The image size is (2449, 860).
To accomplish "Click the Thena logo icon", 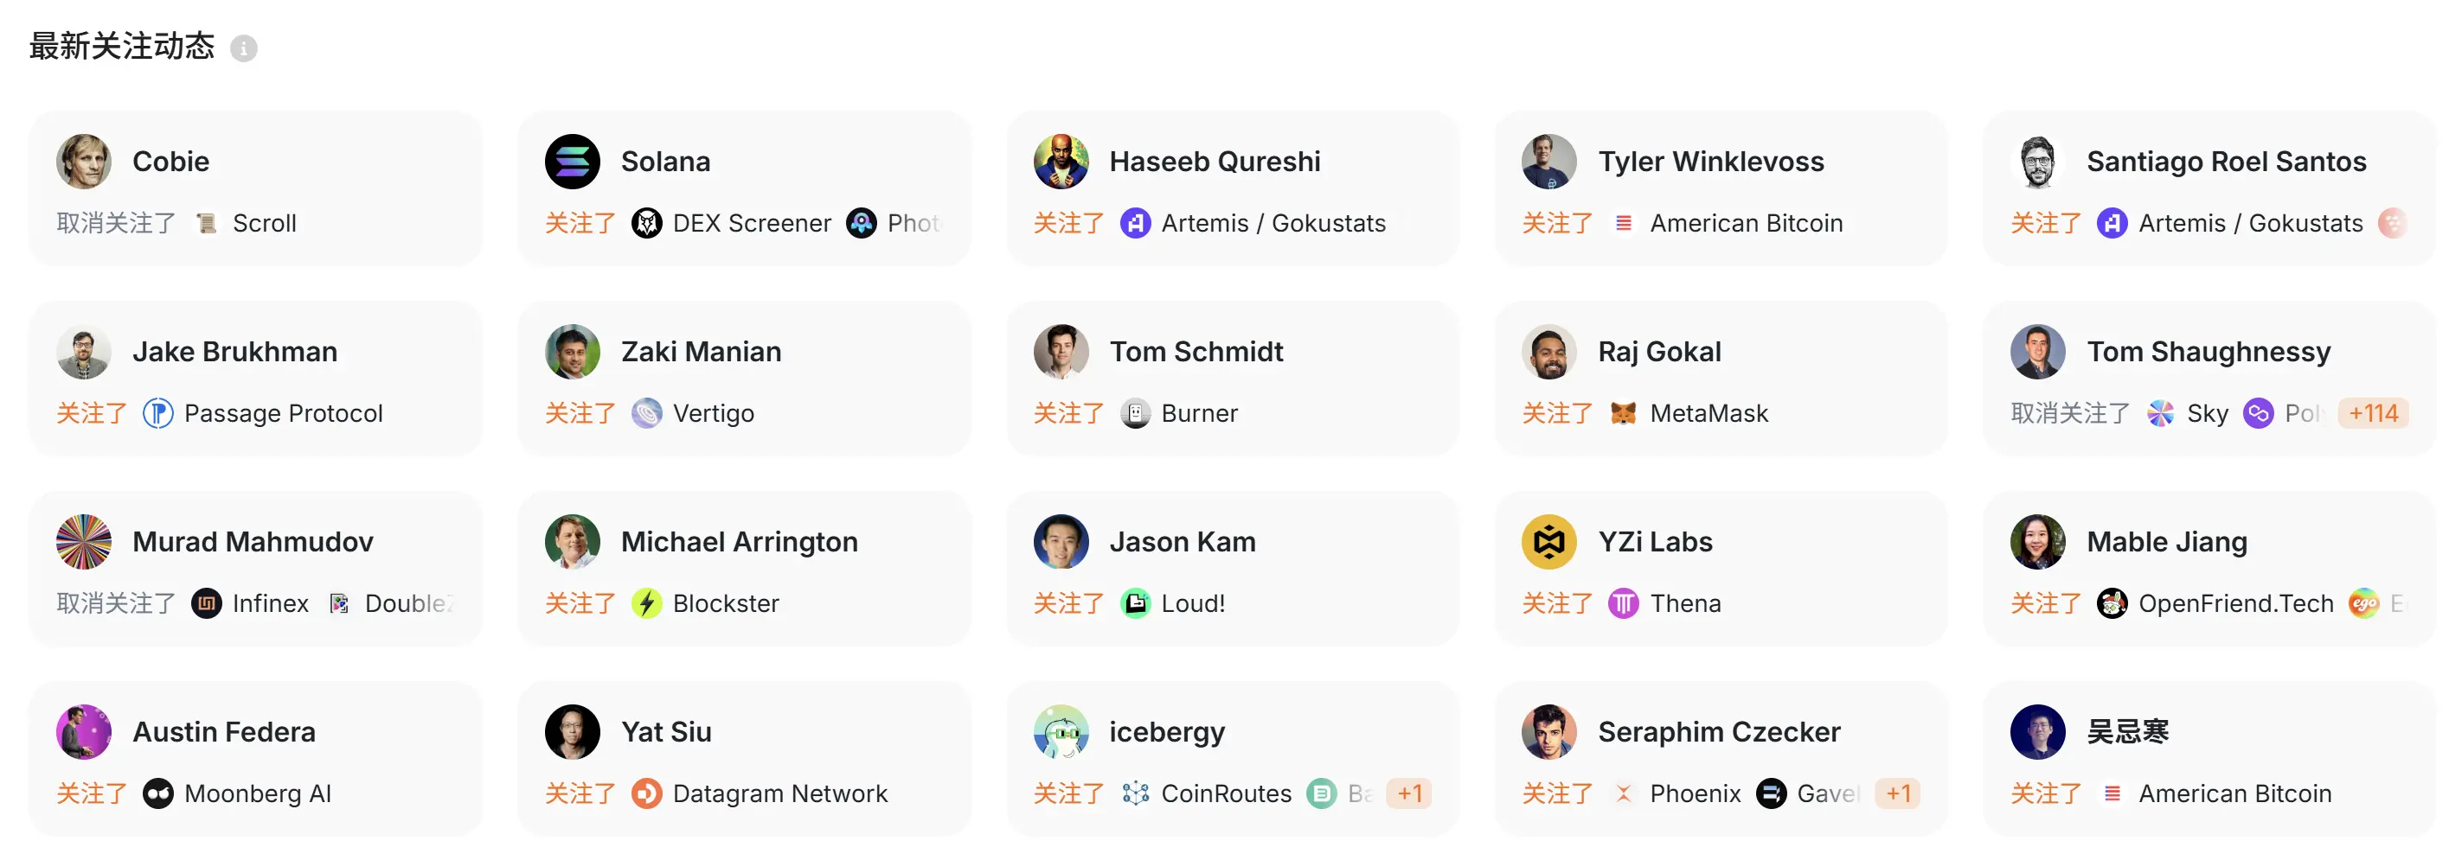I will (x=1623, y=603).
